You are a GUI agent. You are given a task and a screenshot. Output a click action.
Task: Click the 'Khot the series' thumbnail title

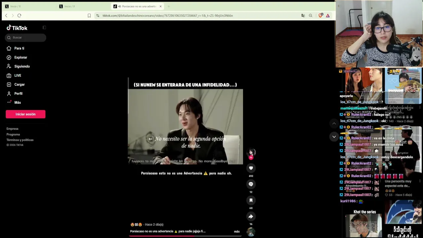tap(365, 212)
